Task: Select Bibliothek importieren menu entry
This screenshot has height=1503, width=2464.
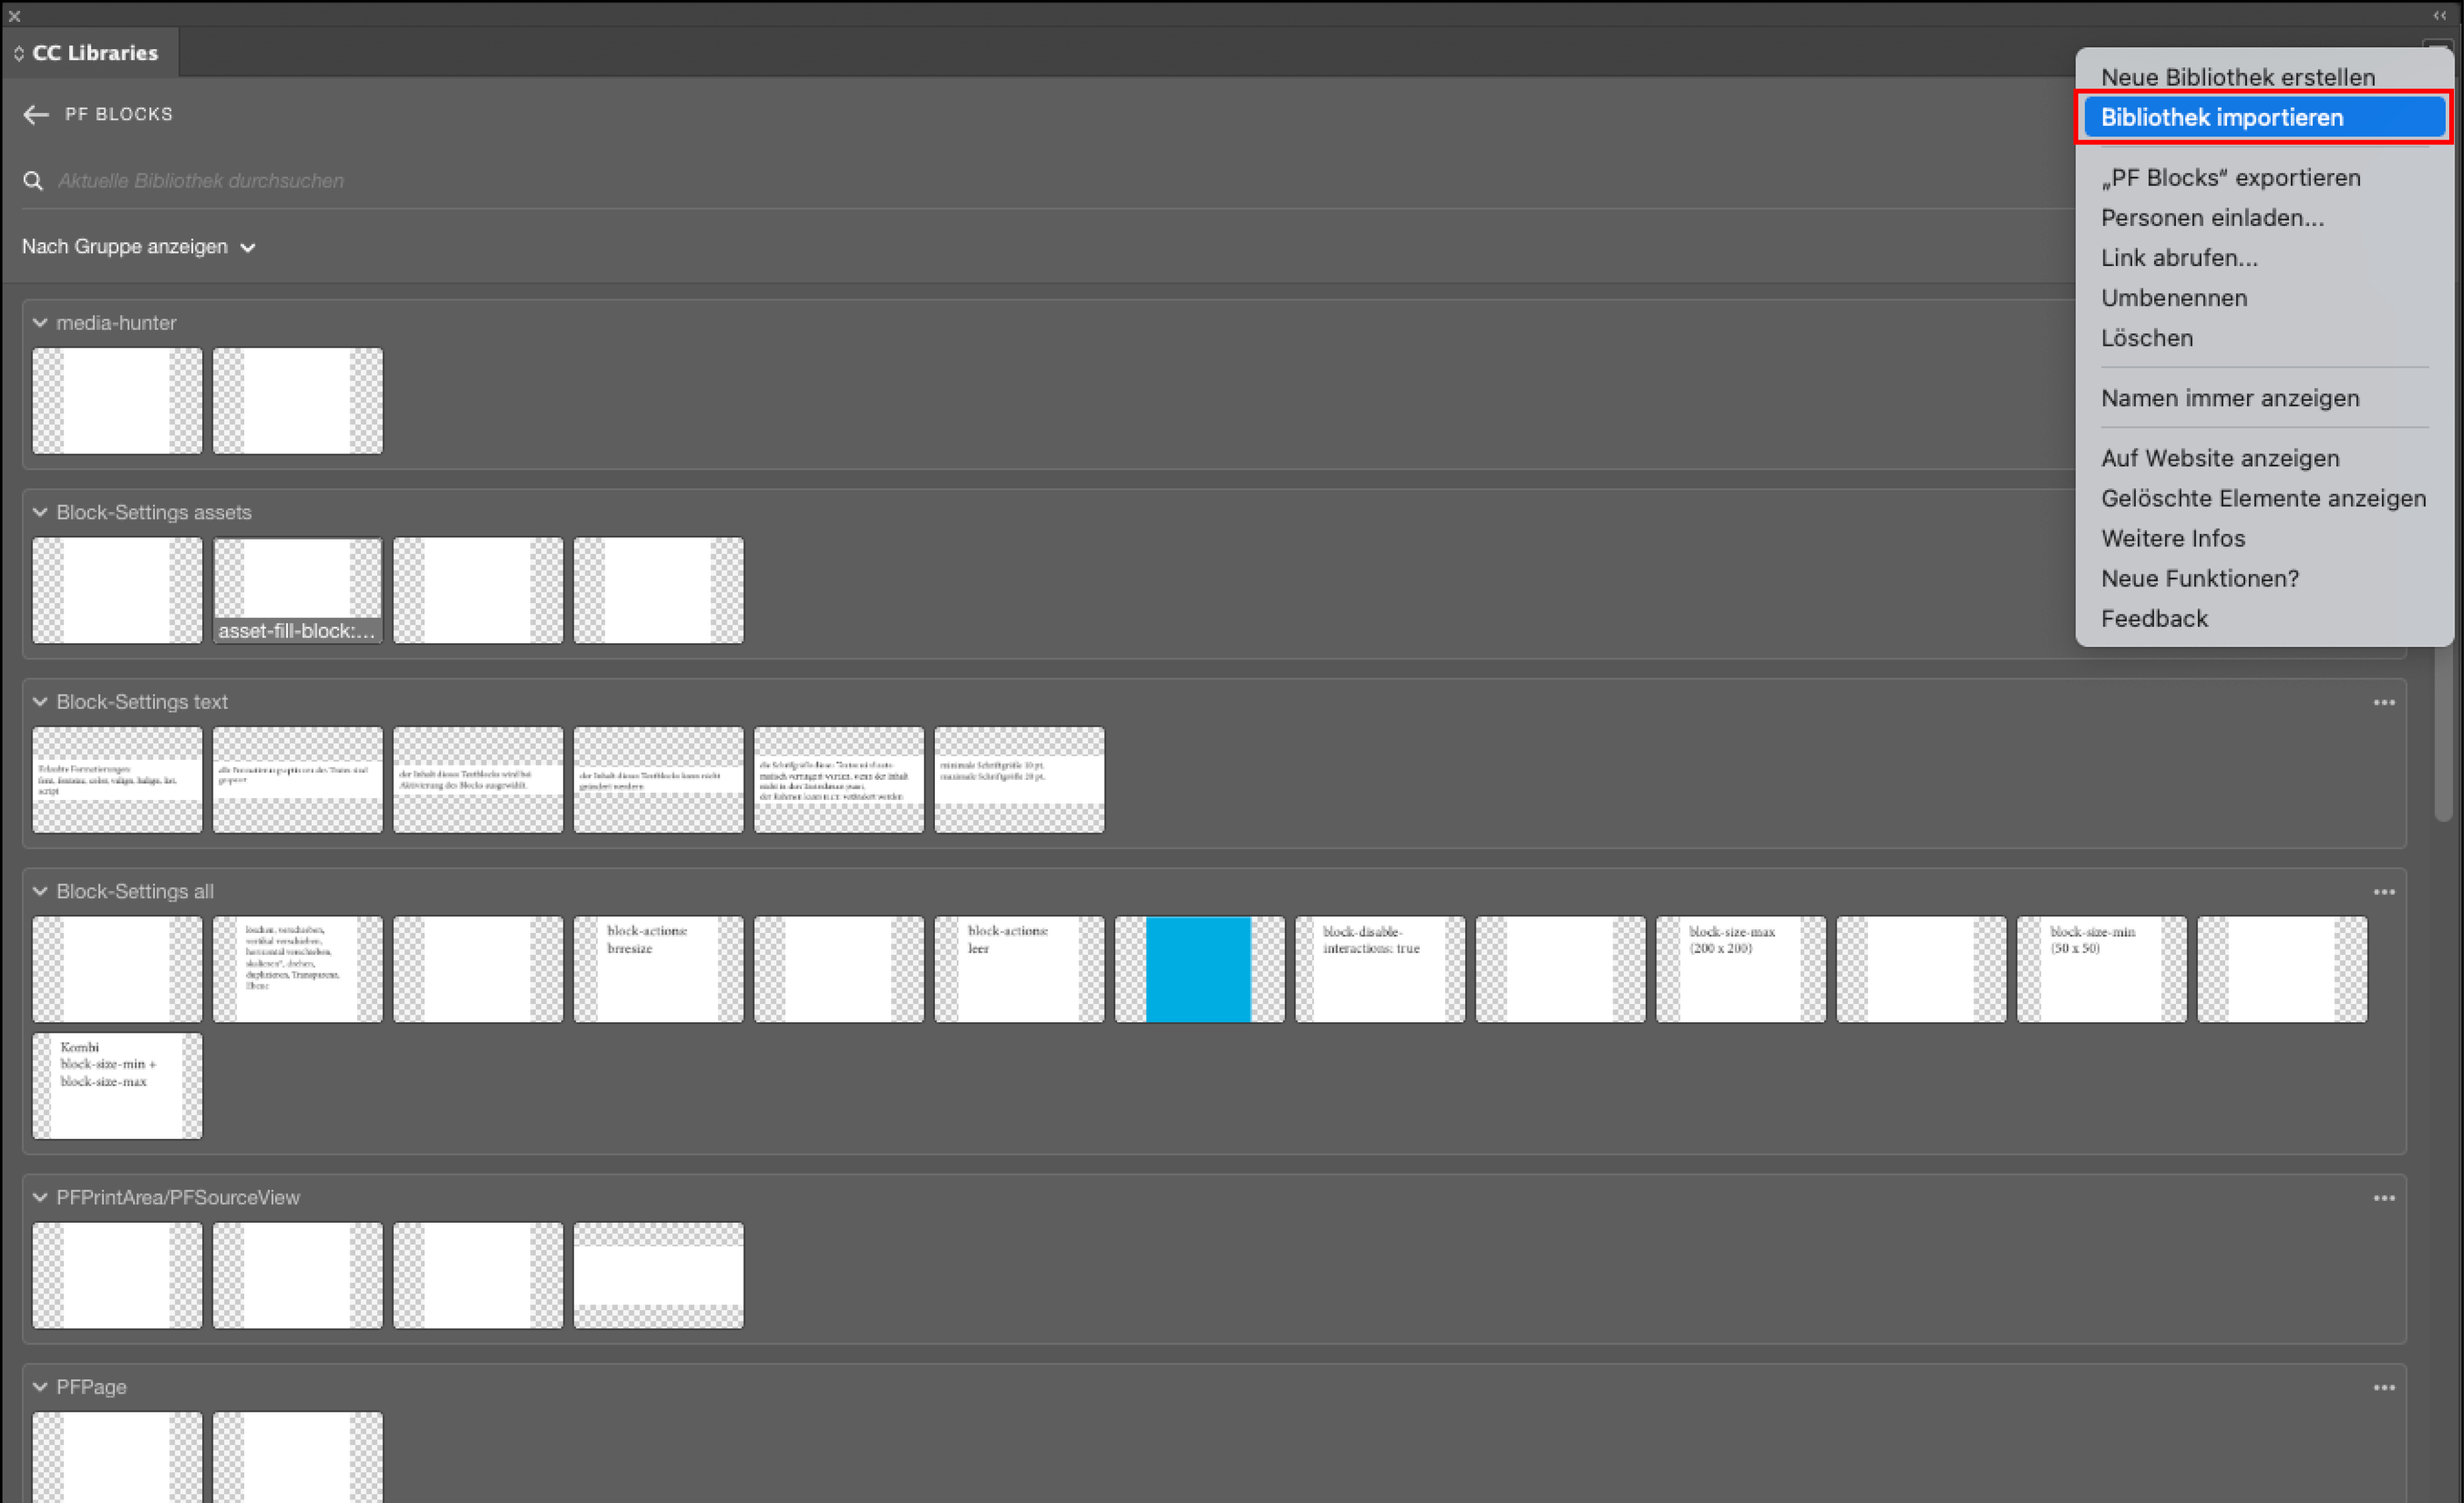Action: (2221, 118)
